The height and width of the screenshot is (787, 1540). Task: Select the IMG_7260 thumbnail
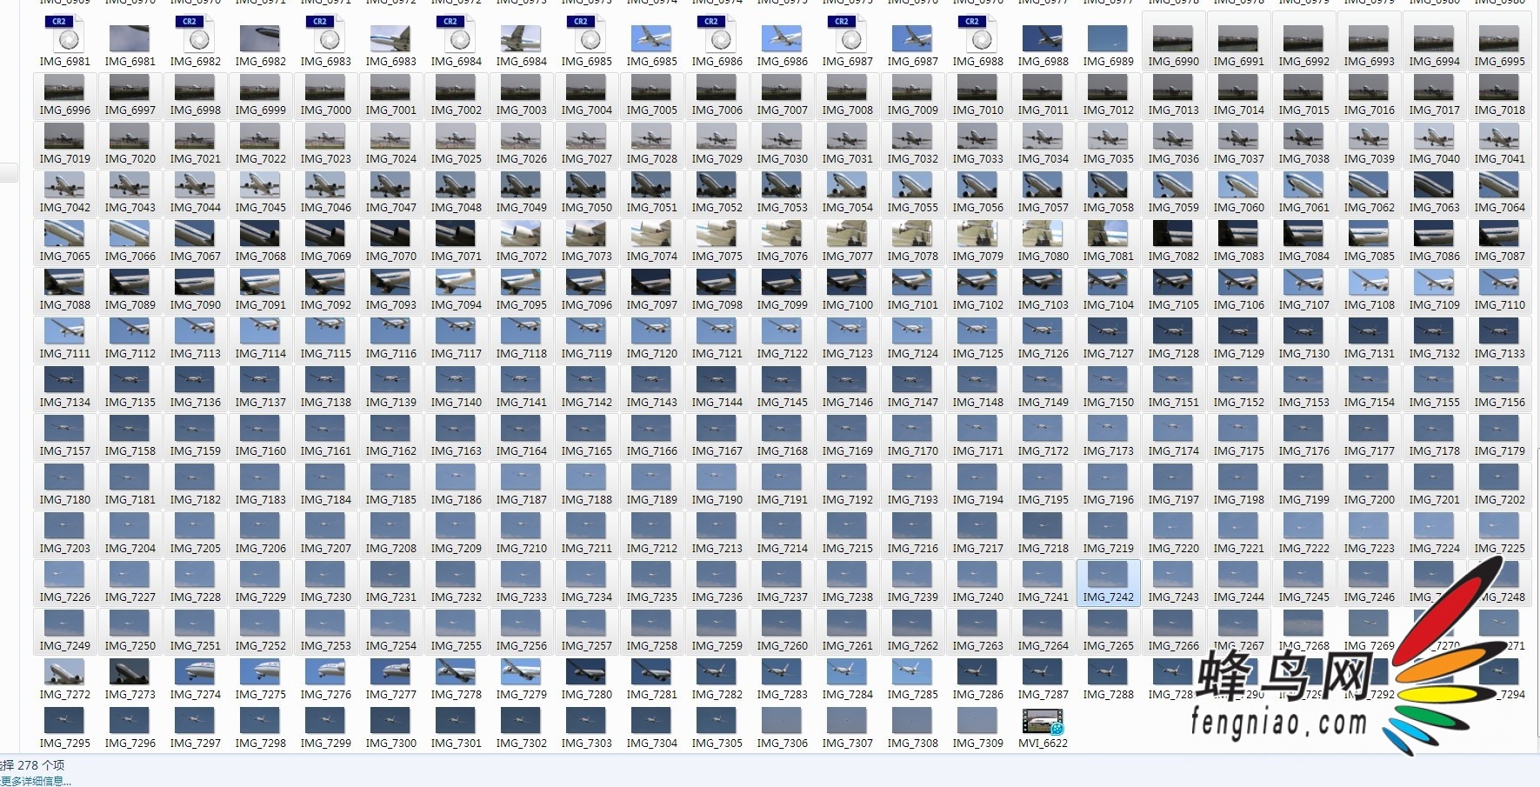pos(782,623)
